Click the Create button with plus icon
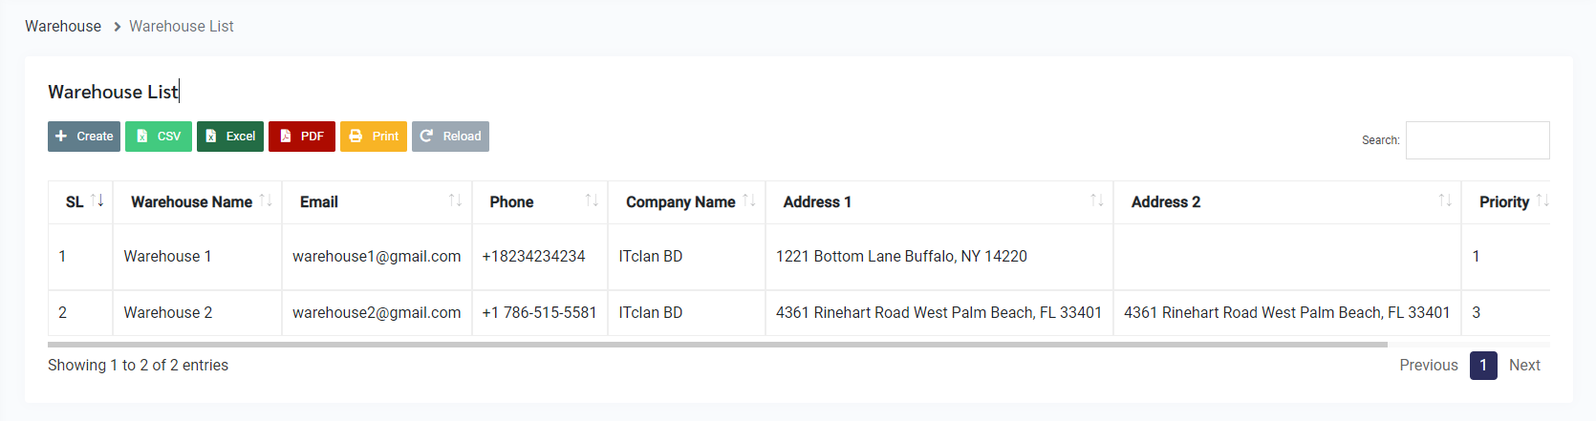 click(84, 137)
